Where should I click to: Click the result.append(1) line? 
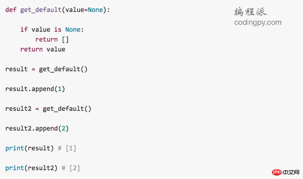pyautogui.click(x=35, y=89)
